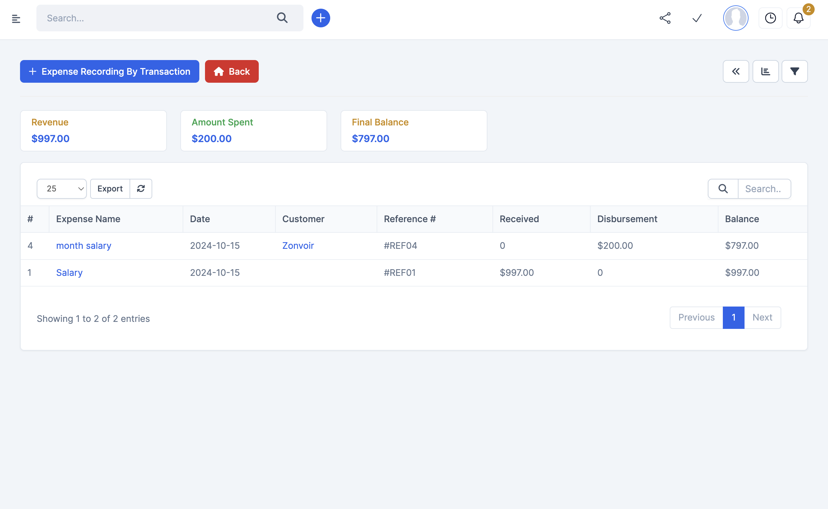Check notifications via the bell icon

pyautogui.click(x=798, y=18)
